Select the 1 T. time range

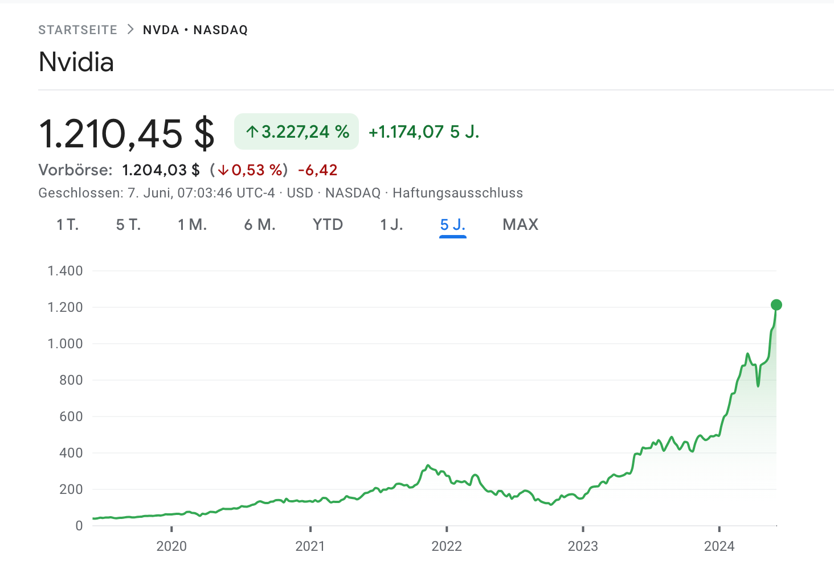coord(67,225)
